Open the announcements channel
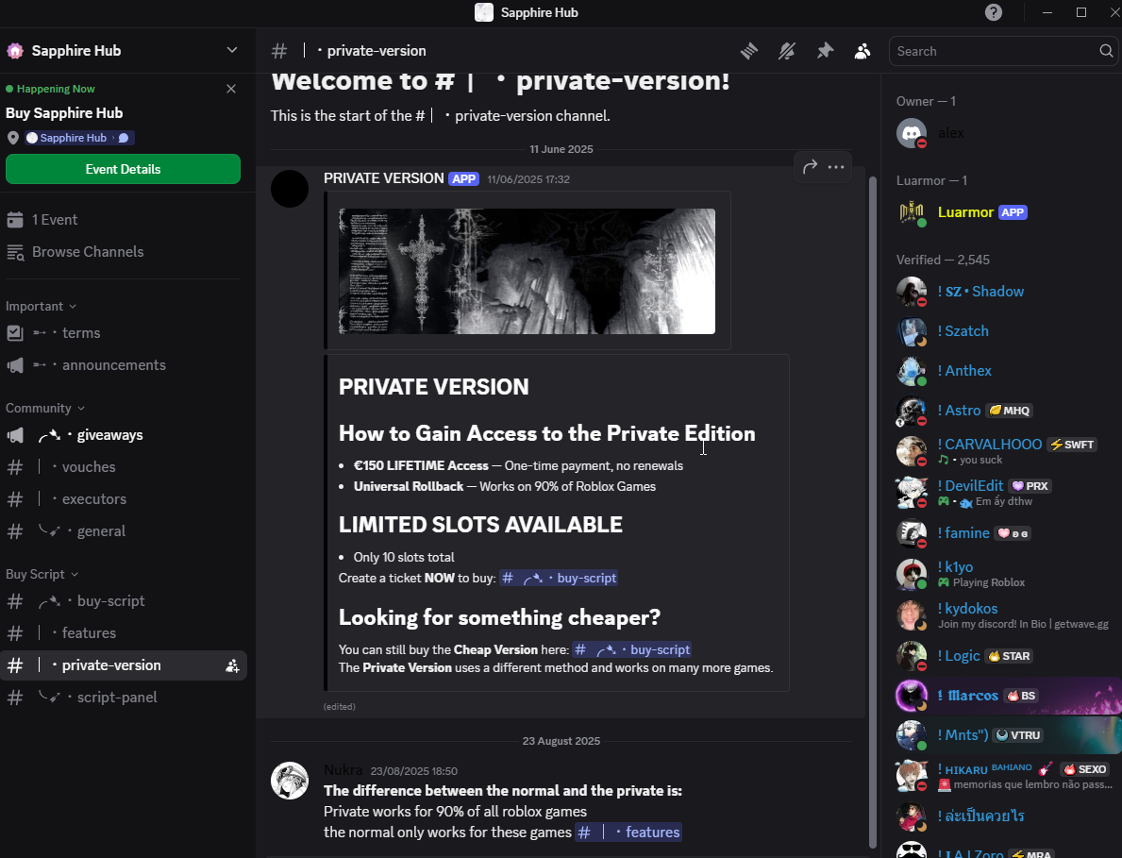The image size is (1122, 858). (123, 365)
